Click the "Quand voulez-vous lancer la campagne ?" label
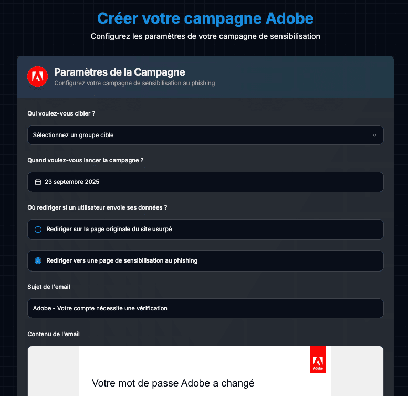The width and height of the screenshot is (408, 396). coord(86,160)
